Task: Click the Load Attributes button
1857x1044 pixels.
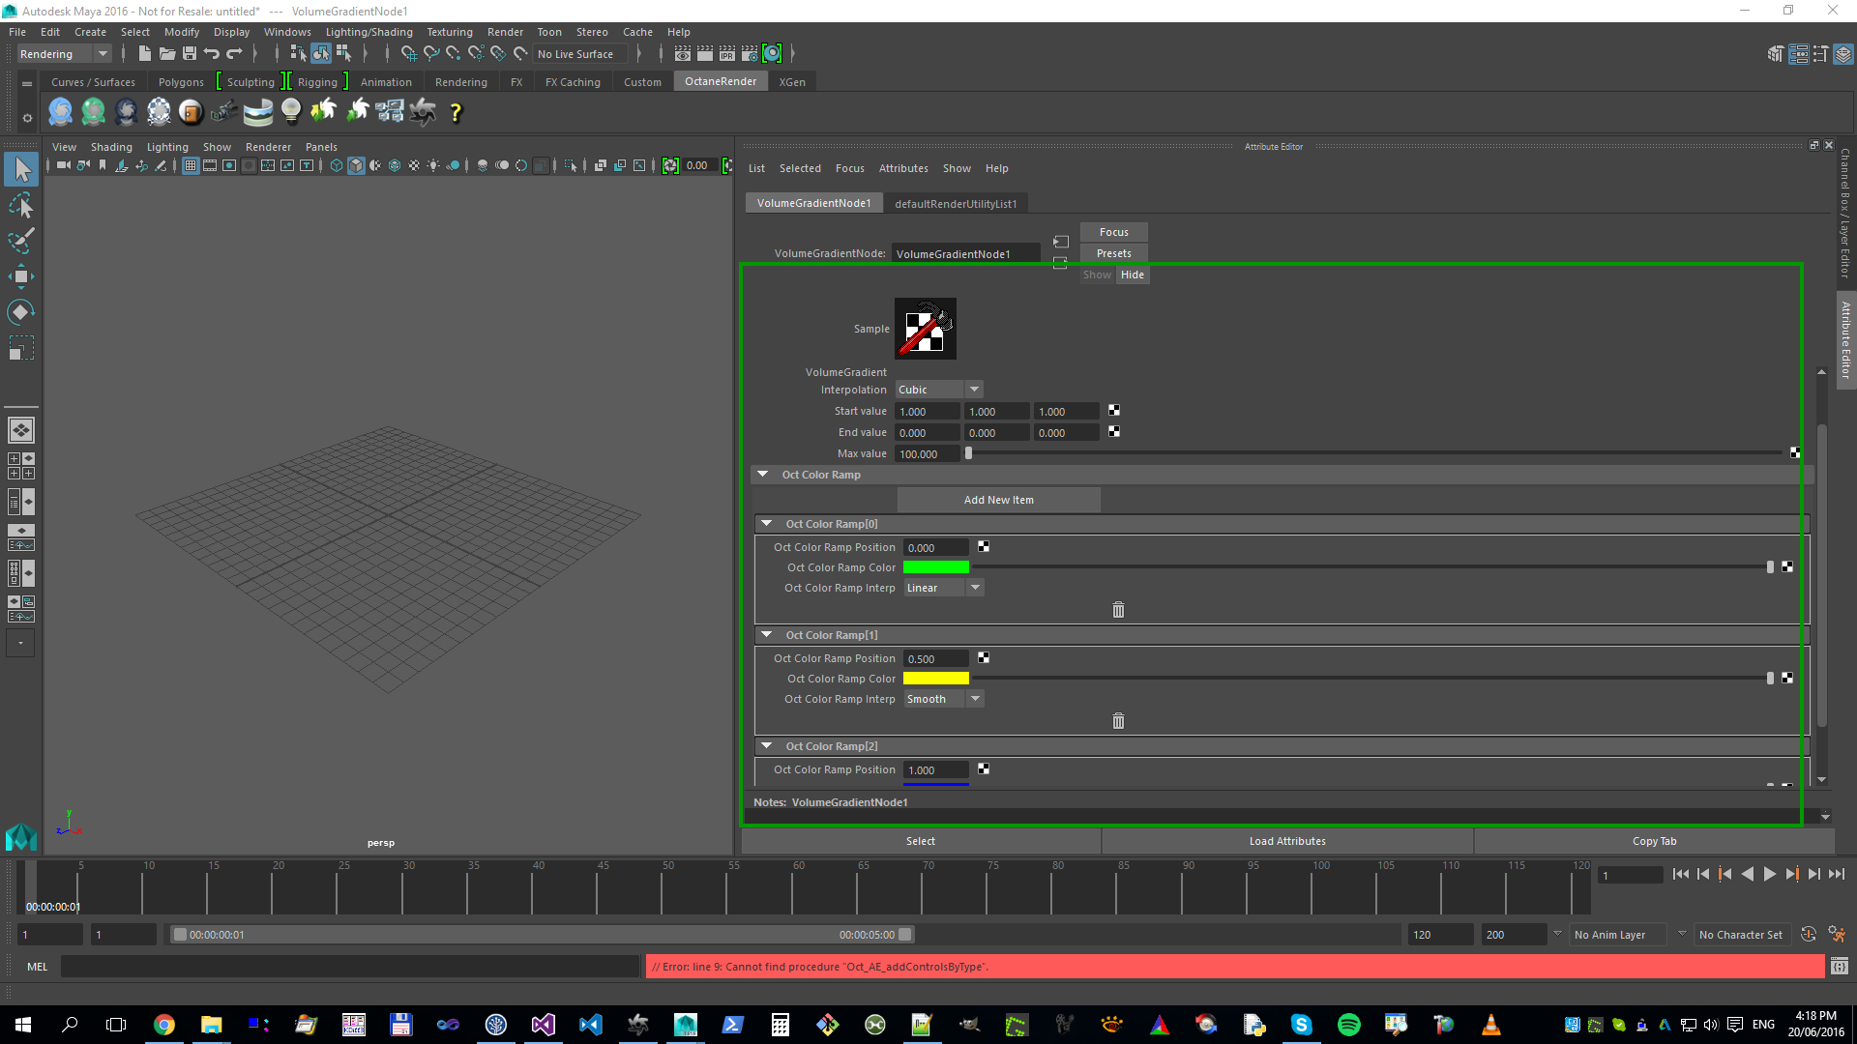Action: (x=1286, y=841)
